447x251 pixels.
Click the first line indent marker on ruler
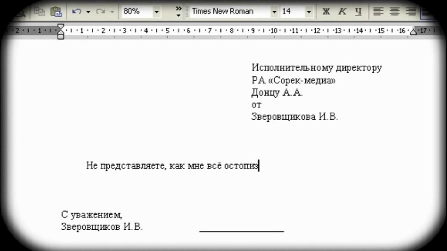[x=61, y=26]
